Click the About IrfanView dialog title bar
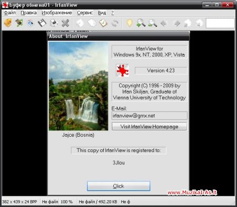This screenshot has width=237, height=207. (118, 36)
